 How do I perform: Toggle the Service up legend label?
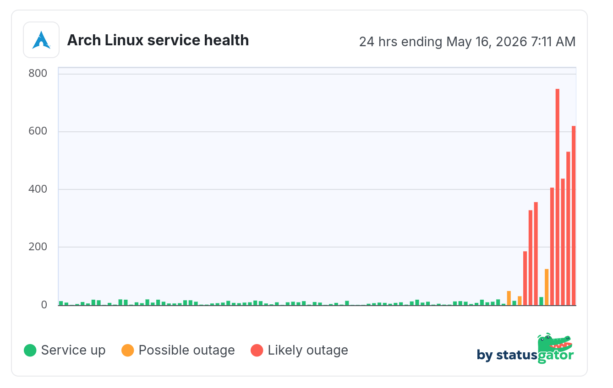[73, 350]
